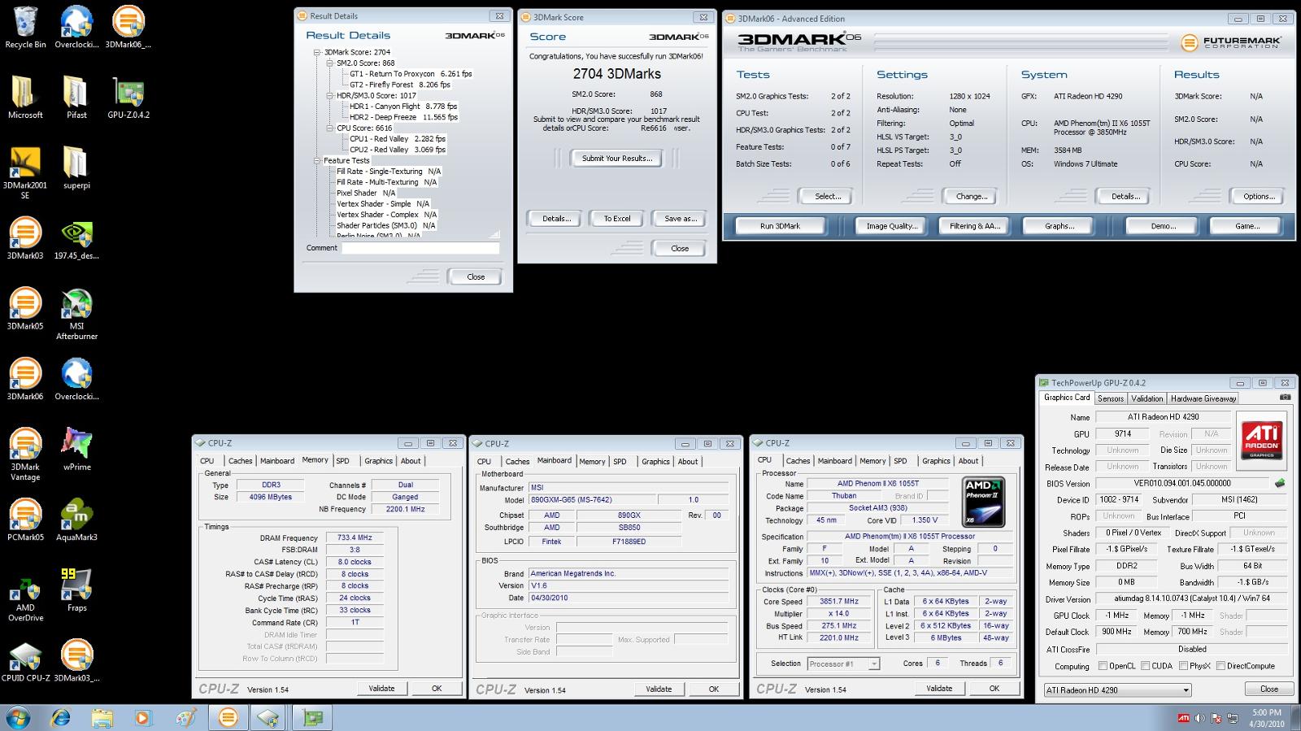Open the Windows Start menu orb
Screen dimensions: 1301x731
18,717
